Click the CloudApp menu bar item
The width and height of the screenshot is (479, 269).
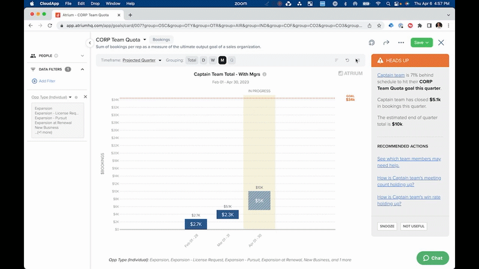pos(49,4)
